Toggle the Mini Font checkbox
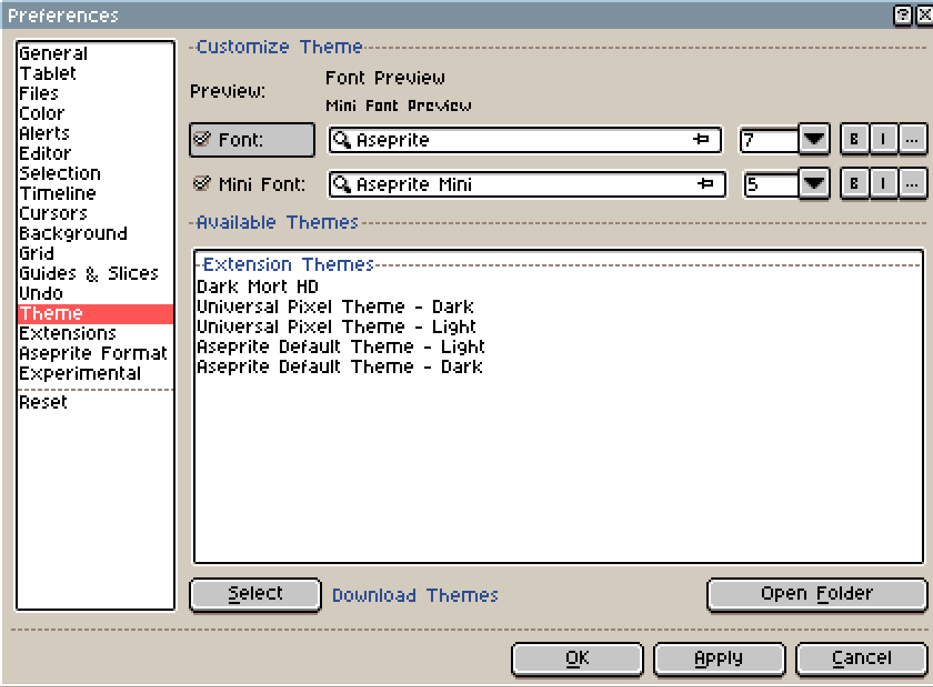Viewport: 933px width, 687px height. 202,184
